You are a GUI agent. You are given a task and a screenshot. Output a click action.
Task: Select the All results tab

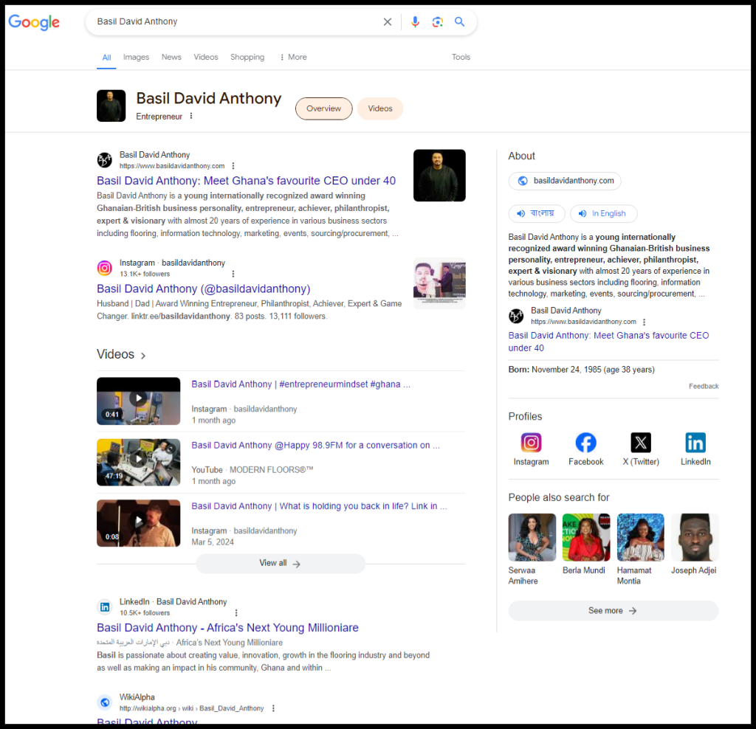pos(106,58)
